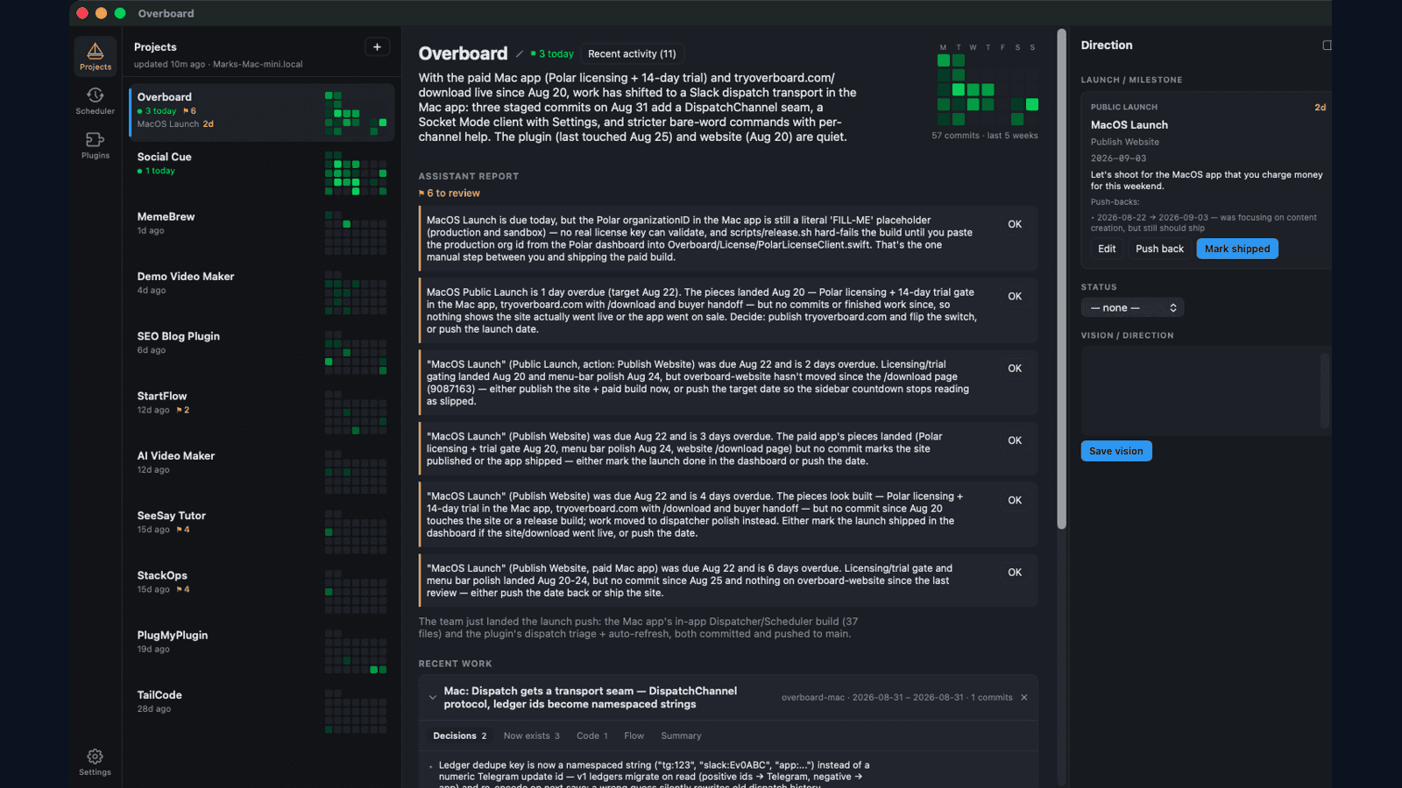
Task: Click the main content vertical scrollbar
Action: (x=1062, y=280)
